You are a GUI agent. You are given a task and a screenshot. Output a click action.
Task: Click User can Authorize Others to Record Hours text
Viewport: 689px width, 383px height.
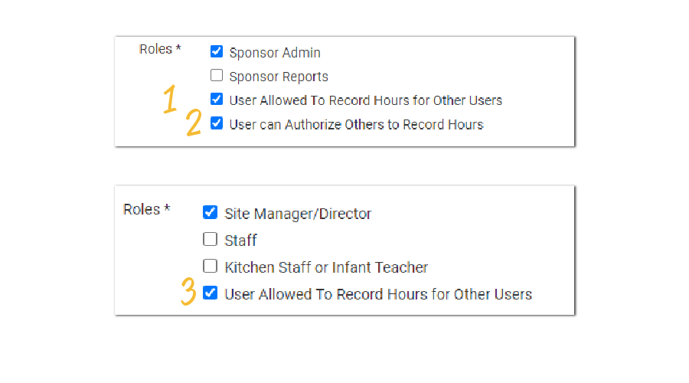click(x=357, y=124)
